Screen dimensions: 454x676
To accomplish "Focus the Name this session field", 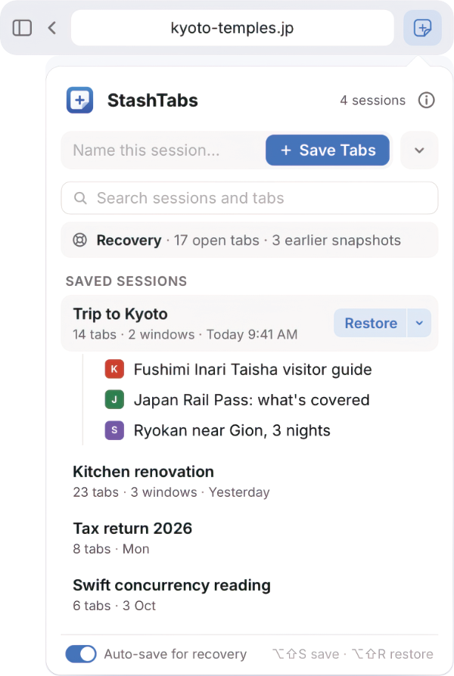I will (x=163, y=150).
